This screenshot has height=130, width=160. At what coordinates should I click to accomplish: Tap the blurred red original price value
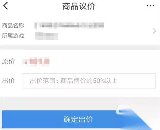pyautogui.click(x=36, y=62)
